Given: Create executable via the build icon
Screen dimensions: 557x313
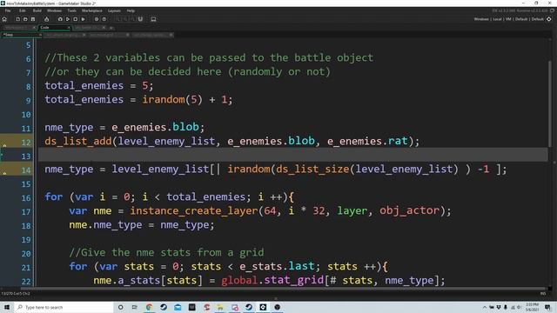Looking at the screenshot, I should coord(46,19).
